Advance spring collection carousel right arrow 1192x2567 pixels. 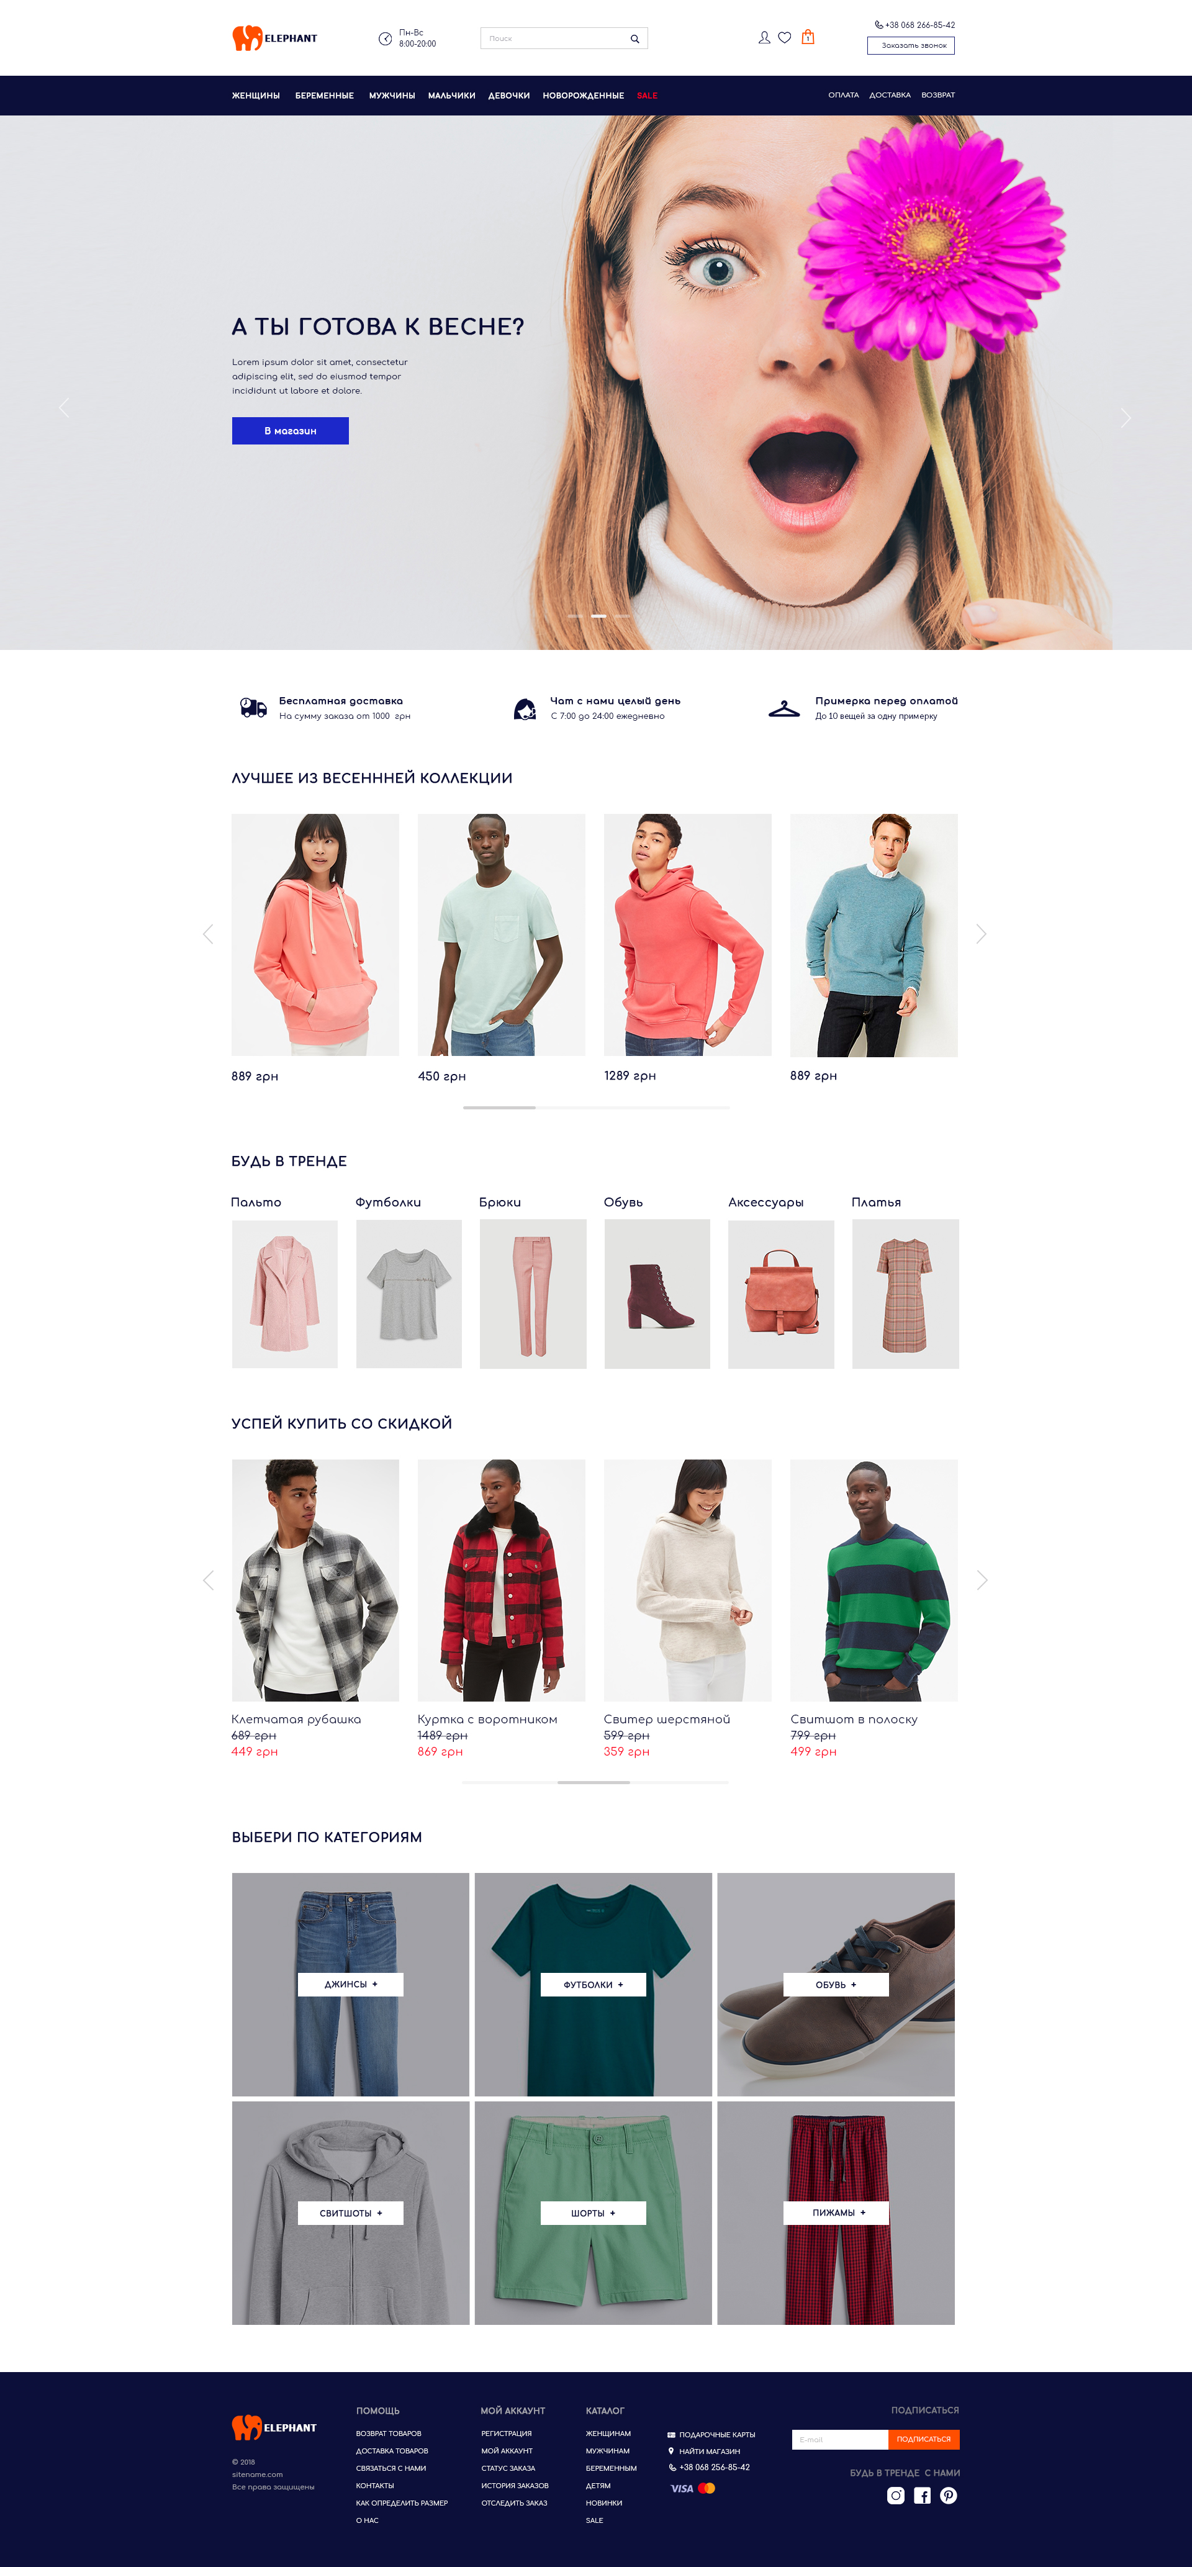pyautogui.click(x=981, y=934)
